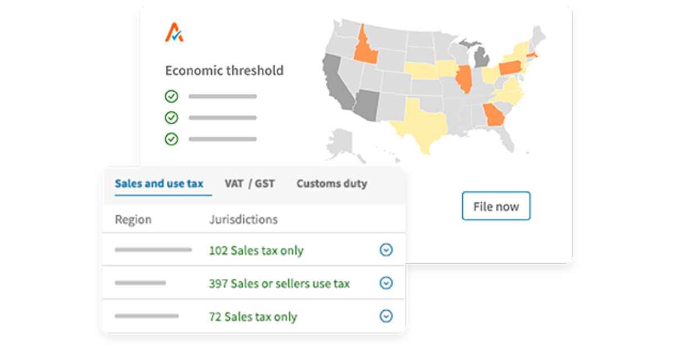Expand the 72 Sales tax only row
The width and height of the screenshot is (674, 353).
click(x=386, y=316)
